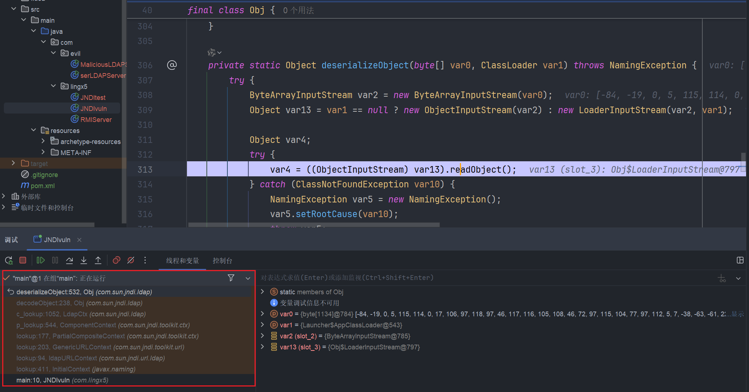Stop the debug session
The image size is (749, 392).
pyautogui.click(x=23, y=260)
